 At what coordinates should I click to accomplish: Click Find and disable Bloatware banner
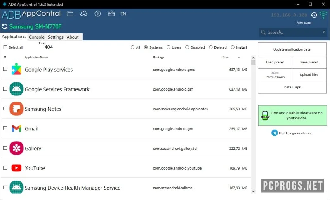point(292,115)
